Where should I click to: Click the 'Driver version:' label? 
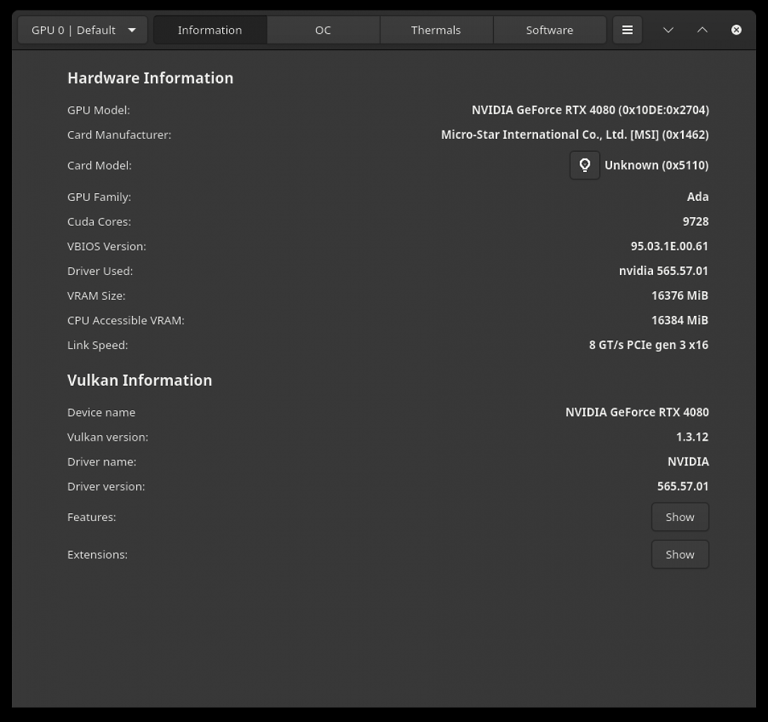pos(106,487)
